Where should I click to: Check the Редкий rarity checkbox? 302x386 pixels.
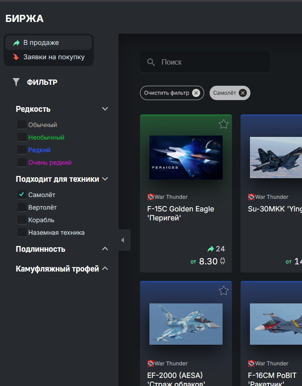[22, 149]
